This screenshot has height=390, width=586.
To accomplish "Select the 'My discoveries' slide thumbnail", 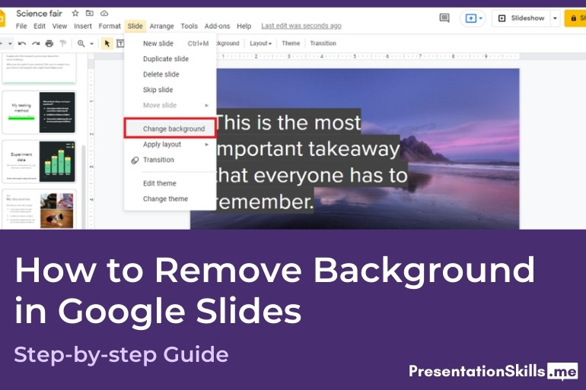I will (x=40, y=209).
